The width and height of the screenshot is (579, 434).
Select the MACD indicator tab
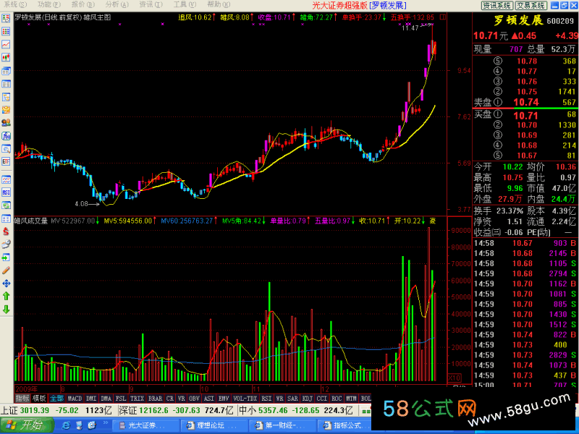pyautogui.click(x=75, y=399)
